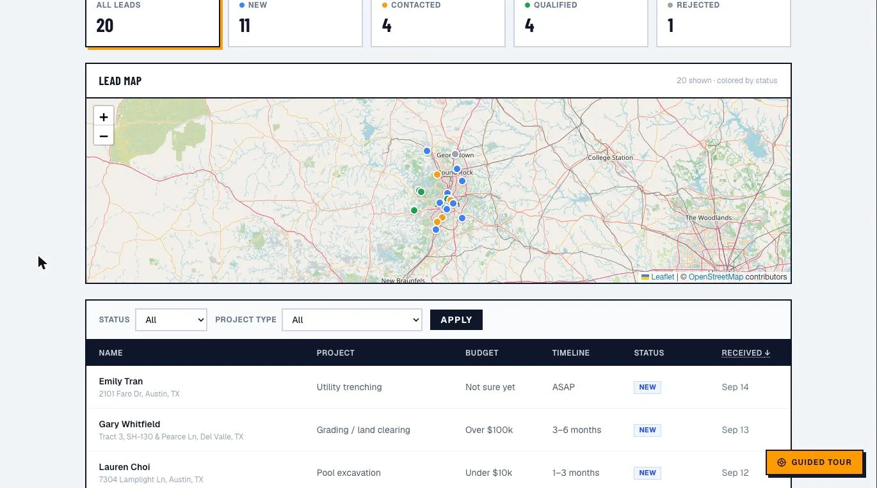
Task: Click the Sep 14 received date
Action: (735, 387)
